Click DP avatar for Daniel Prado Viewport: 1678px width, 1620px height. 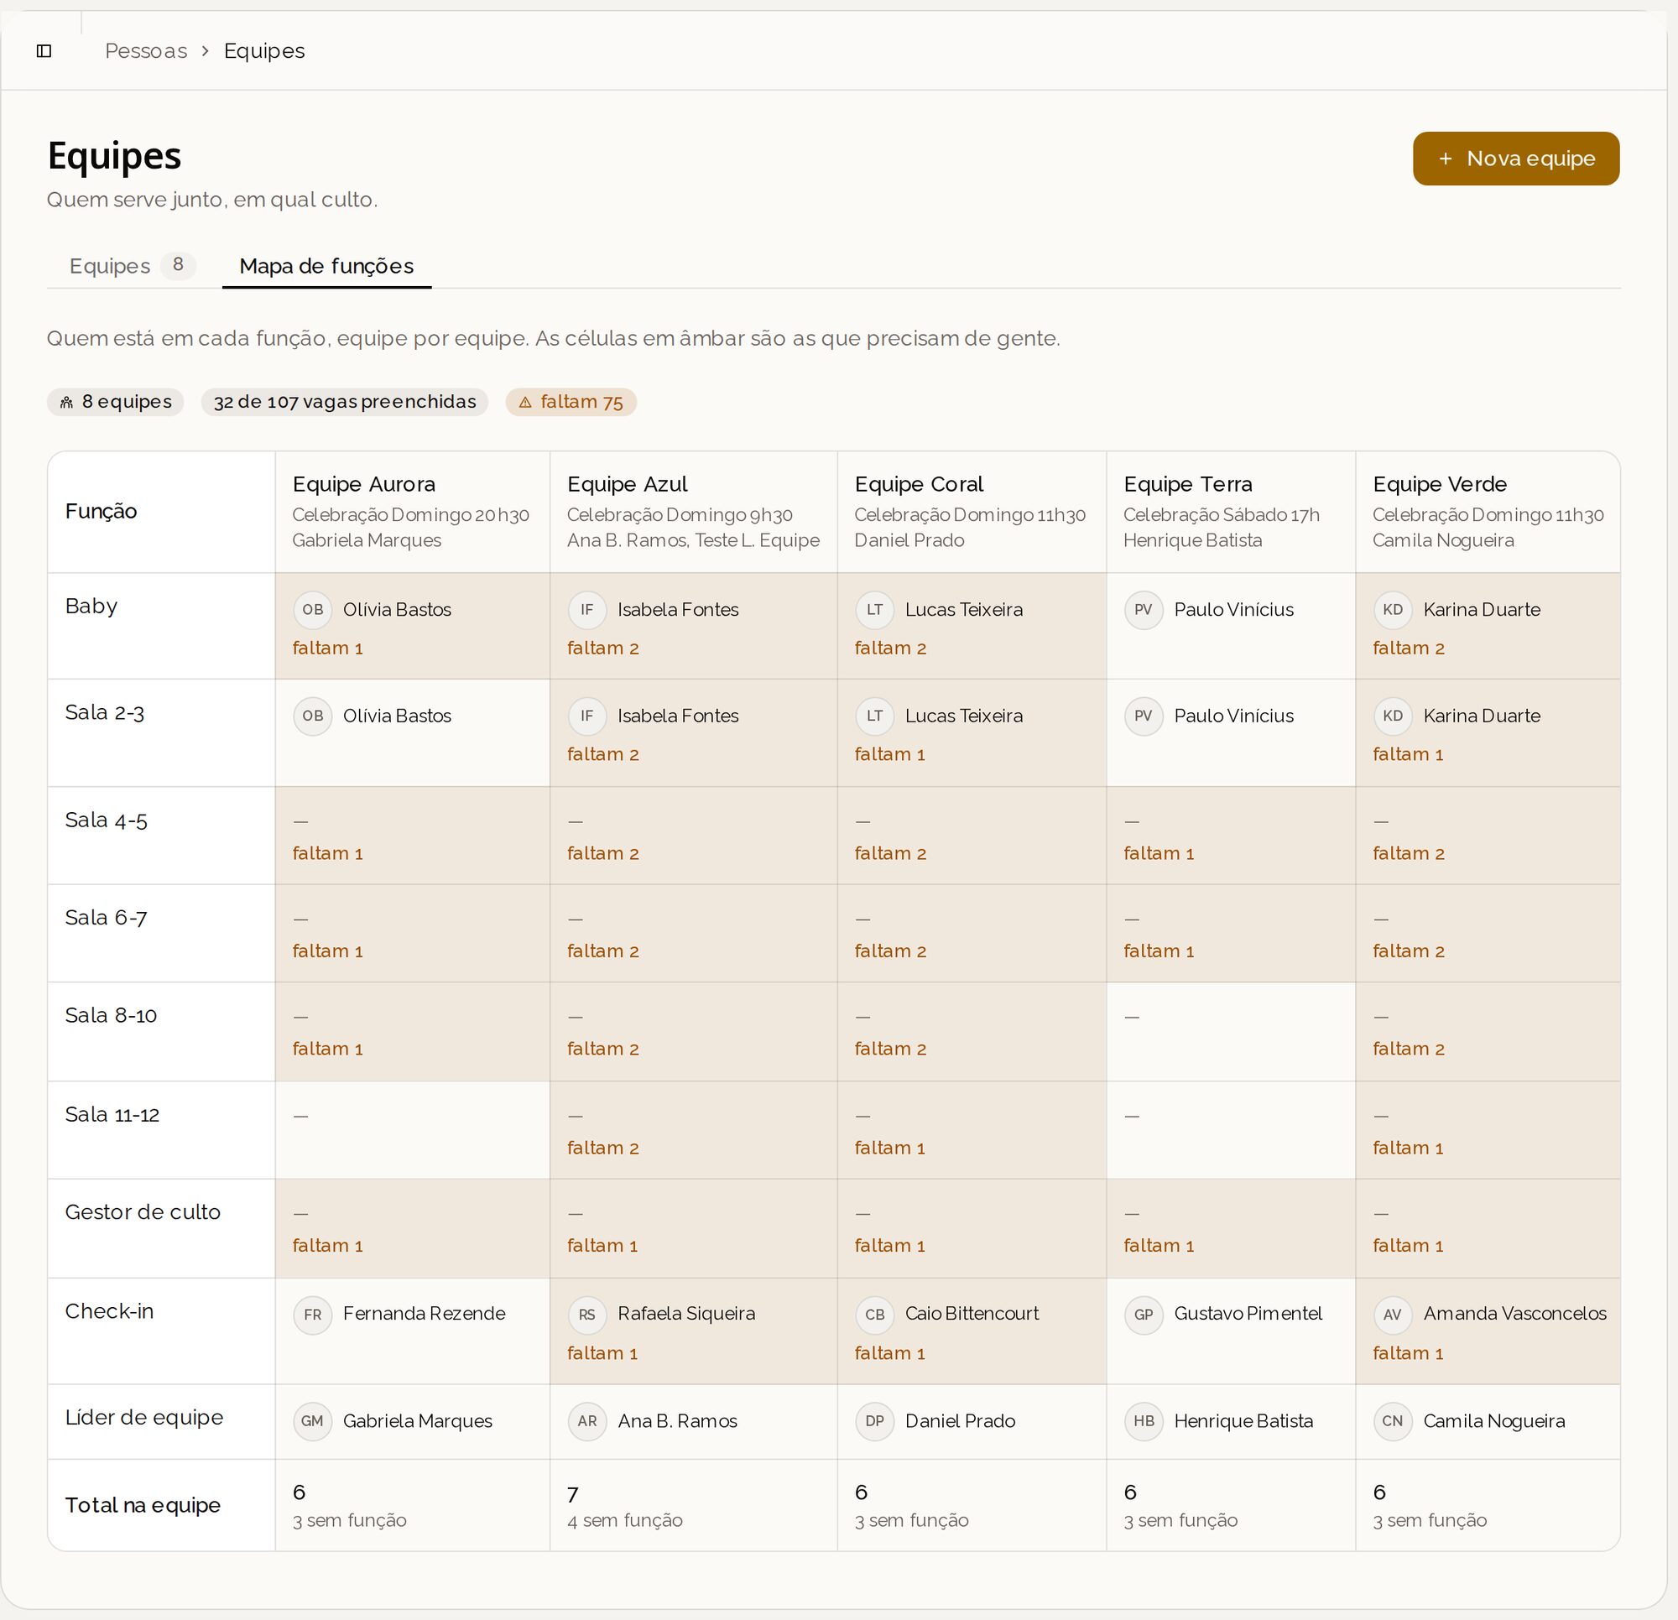coord(875,1421)
